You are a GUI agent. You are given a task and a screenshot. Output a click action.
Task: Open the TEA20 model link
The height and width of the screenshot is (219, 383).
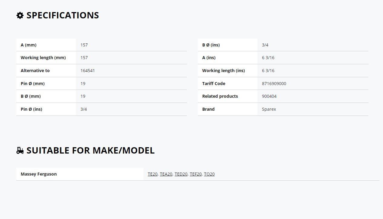pos(166,174)
